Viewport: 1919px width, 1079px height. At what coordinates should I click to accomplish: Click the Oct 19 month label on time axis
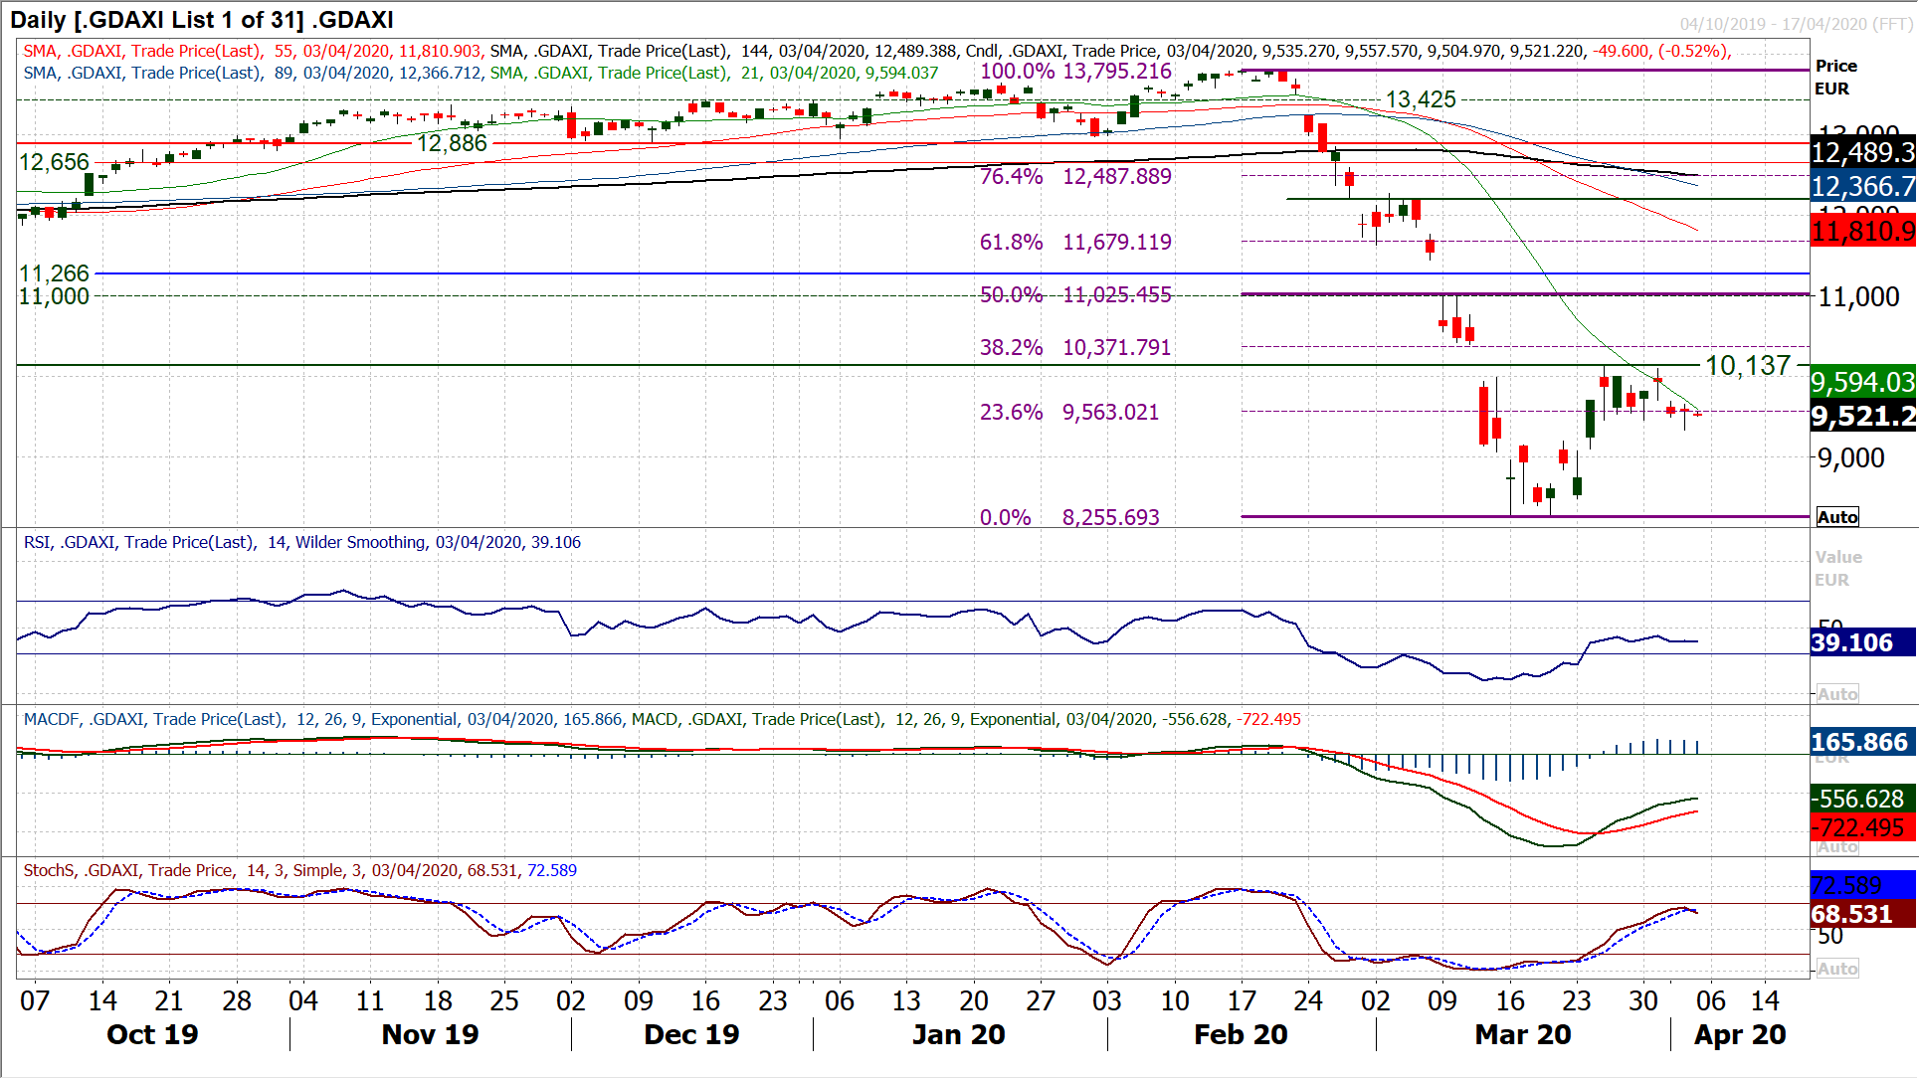(x=152, y=1035)
